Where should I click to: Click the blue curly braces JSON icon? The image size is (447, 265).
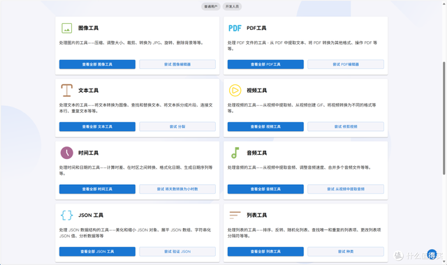(x=67, y=215)
